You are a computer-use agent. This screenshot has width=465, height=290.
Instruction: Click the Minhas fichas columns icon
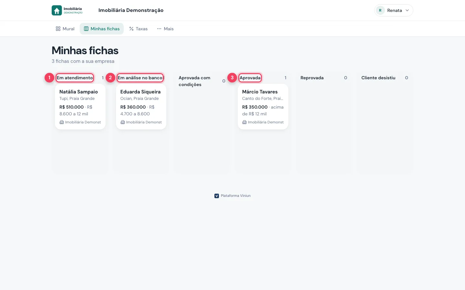(x=86, y=29)
